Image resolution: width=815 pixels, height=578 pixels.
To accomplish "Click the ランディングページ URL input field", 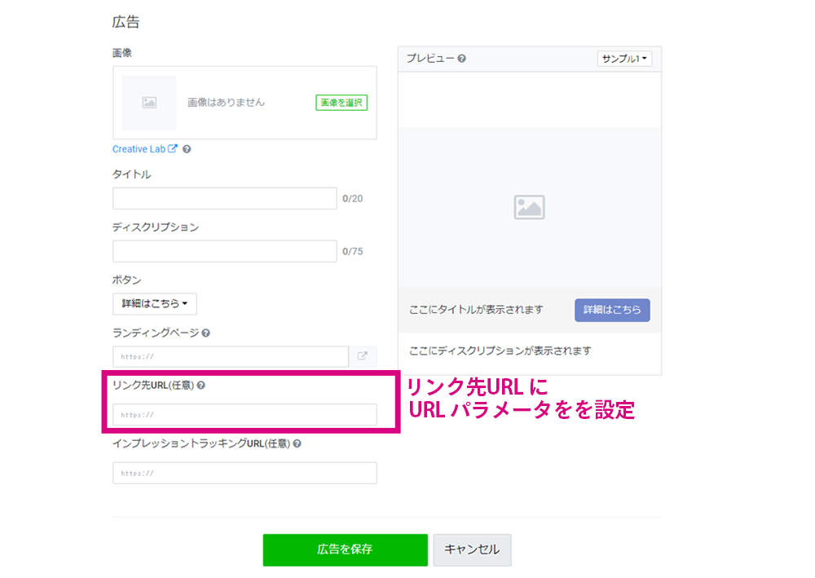I will pyautogui.click(x=231, y=356).
